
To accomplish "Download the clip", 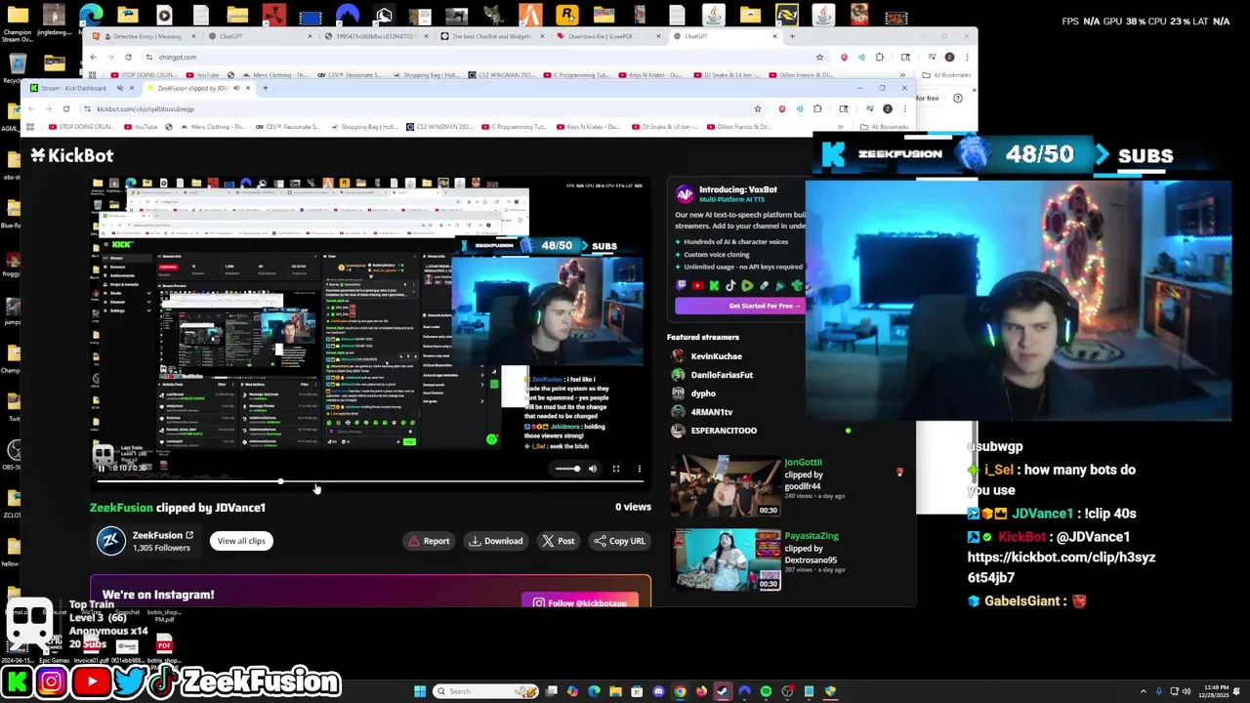I will pos(495,541).
